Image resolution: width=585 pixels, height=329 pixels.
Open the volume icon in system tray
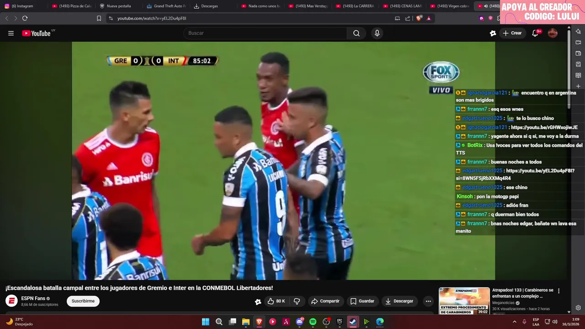click(555, 322)
